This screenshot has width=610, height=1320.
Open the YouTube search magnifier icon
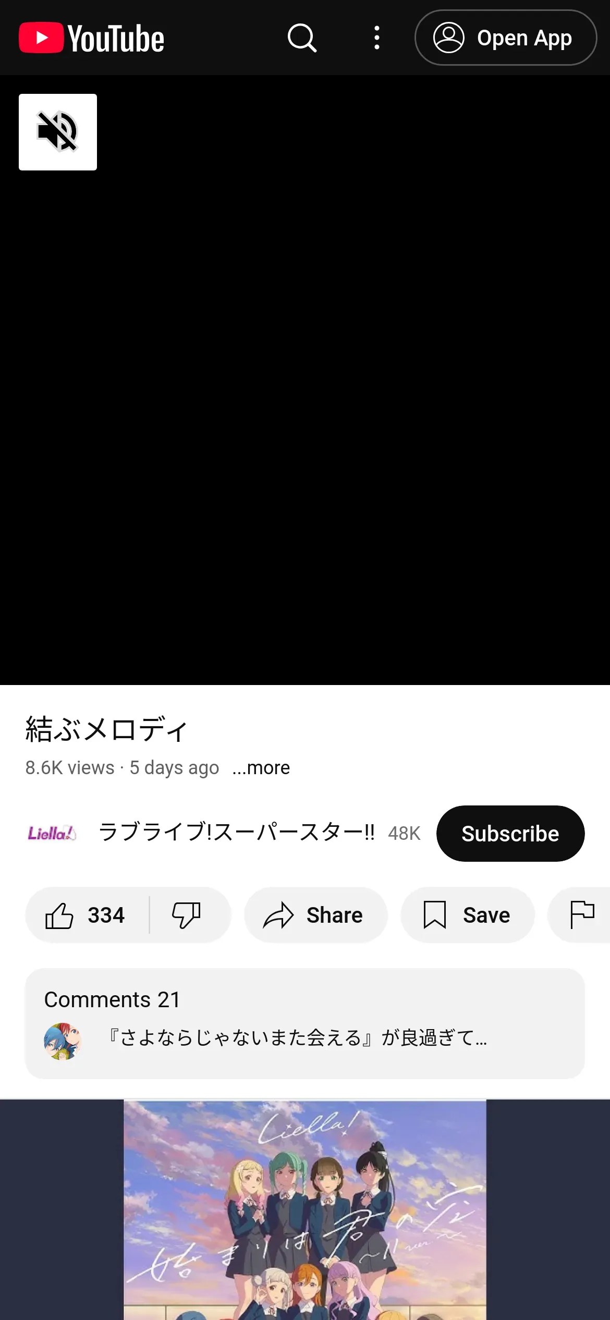[302, 38]
